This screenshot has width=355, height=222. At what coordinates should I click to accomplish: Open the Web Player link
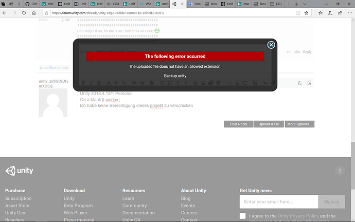click(76, 213)
